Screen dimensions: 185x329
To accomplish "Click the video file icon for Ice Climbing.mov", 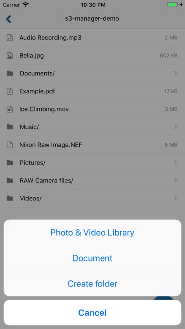I will pyautogui.click(x=10, y=109).
